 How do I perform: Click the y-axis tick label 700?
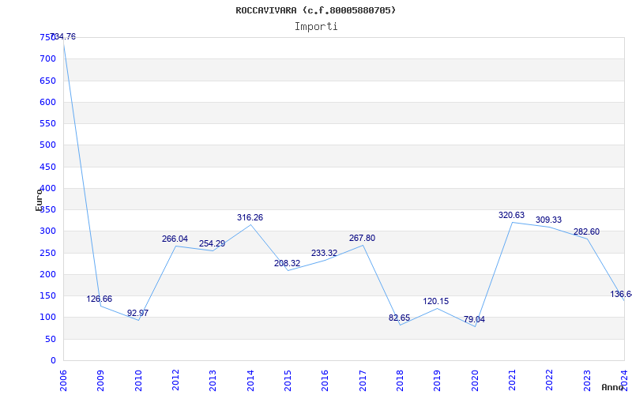47,58
